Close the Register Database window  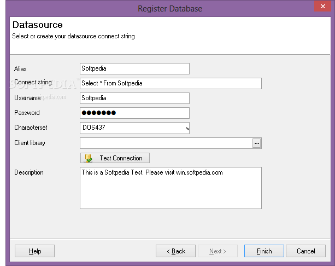coord(323,6)
